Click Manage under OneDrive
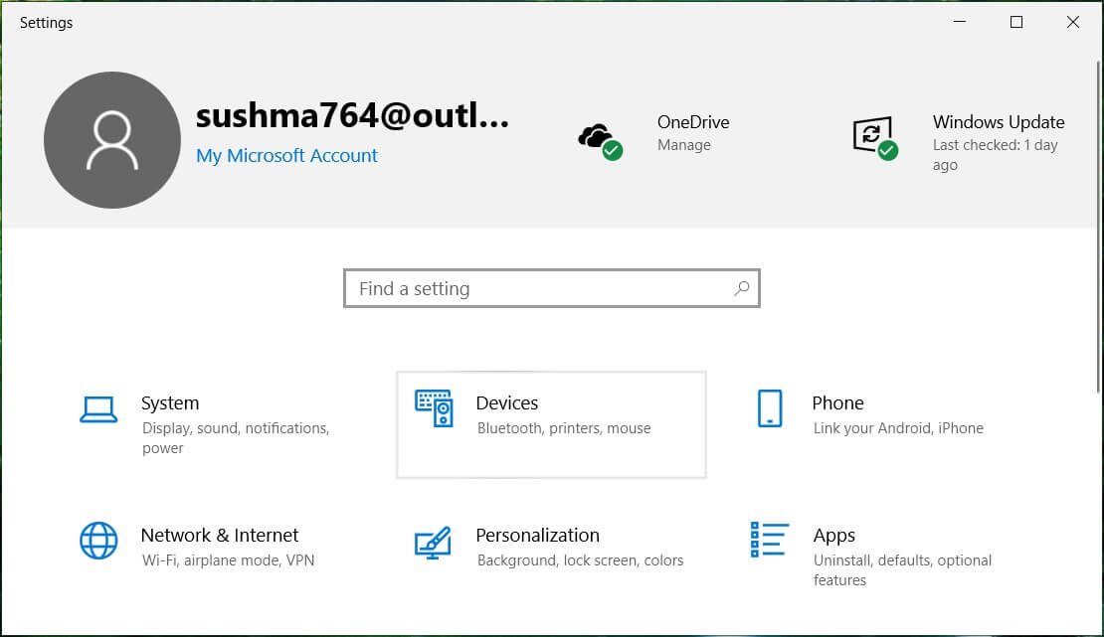The image size is (1104, 637). (684, 144)
